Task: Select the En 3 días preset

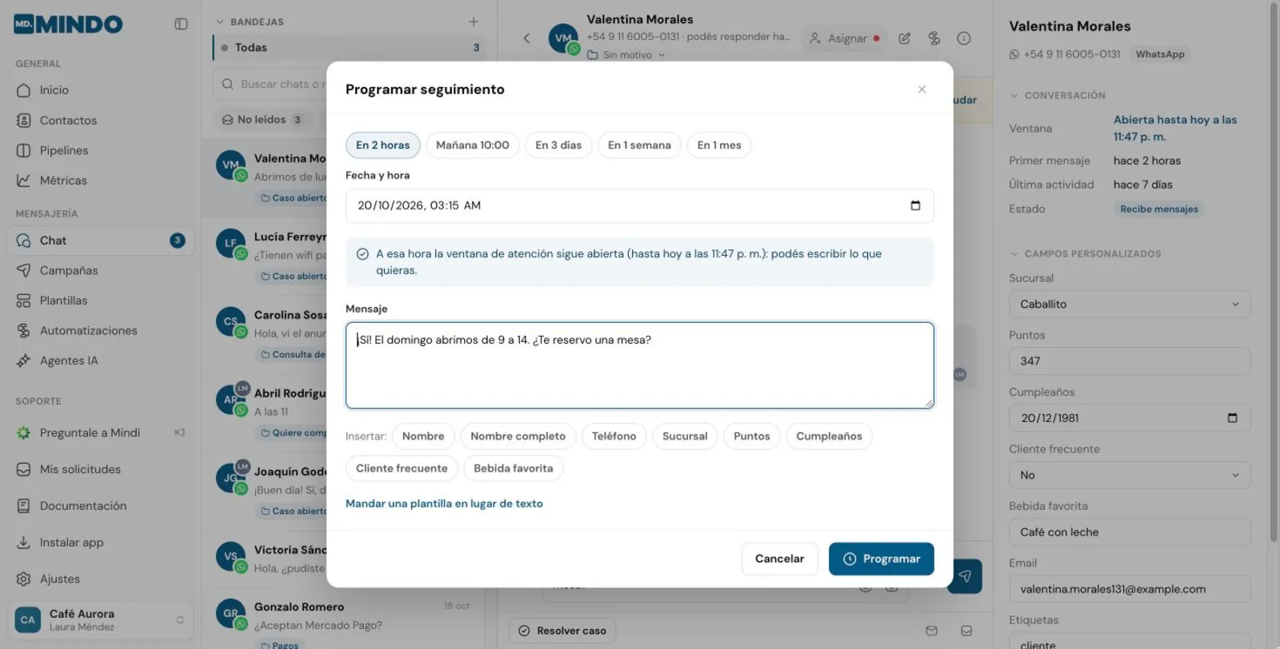Action: tap(558, 145)
